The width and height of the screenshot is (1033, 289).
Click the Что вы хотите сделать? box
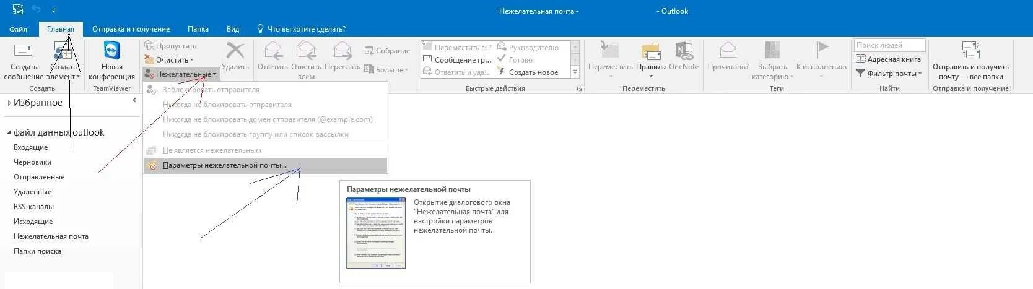click(302, 29)
